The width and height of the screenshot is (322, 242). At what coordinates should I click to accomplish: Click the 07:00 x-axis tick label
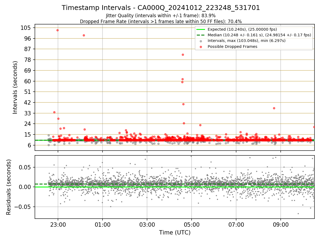pyautogui.click(x=236, y=225)
